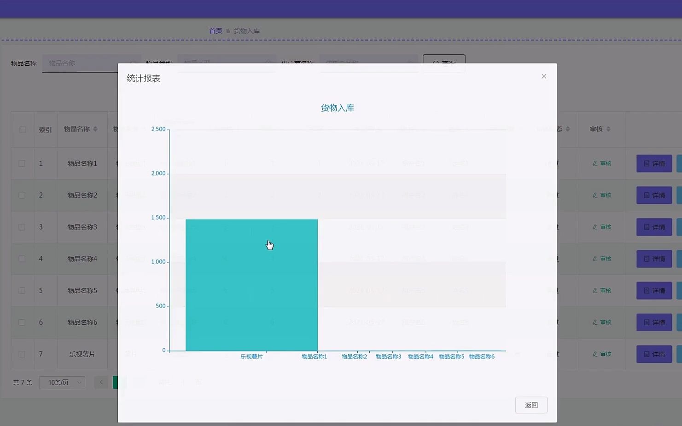
Task: Open 详情 for row 物品名称1
Action: (x=654, y=163)
